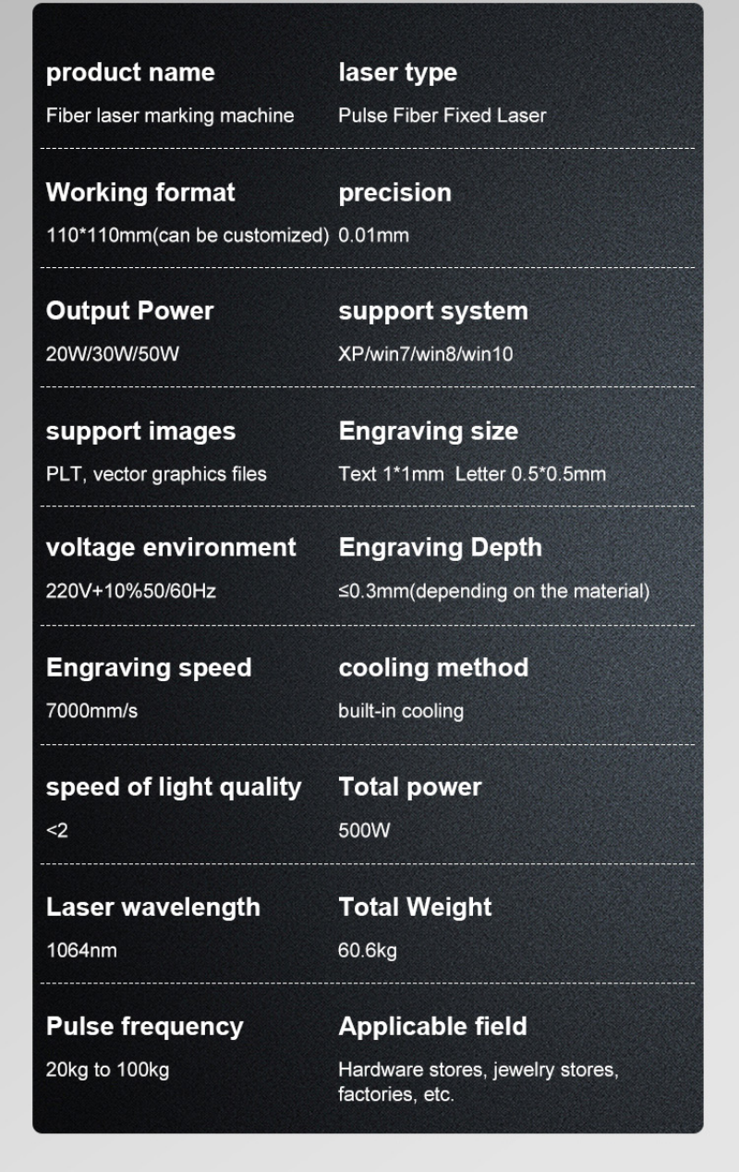Image resolution: width=739 pixels, height=1172 pixels.
Task: Select the '20W/30W/50W' power value
Action: (113, 354)
